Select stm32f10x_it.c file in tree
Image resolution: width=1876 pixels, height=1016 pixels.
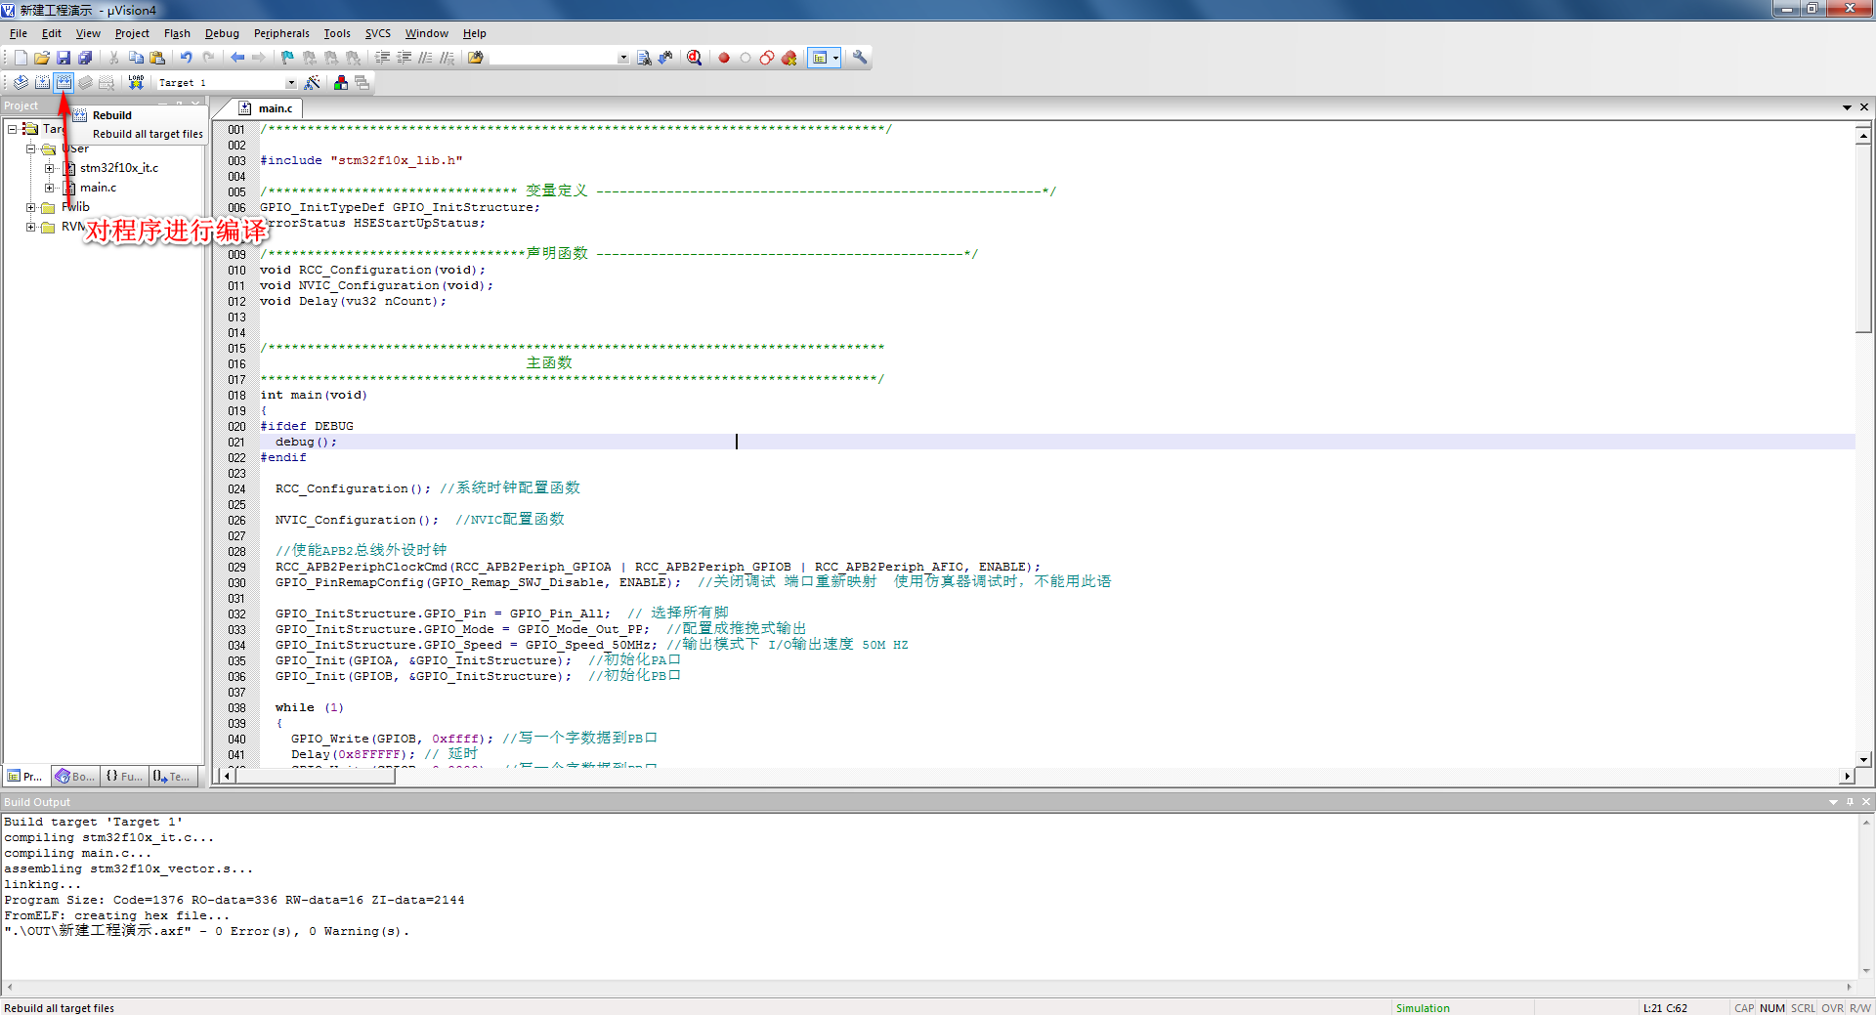click(118, 168)
